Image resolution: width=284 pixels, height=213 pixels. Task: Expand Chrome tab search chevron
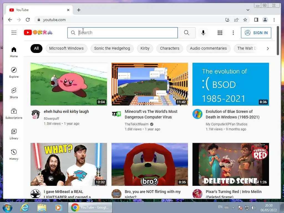[x=248, y=10]
